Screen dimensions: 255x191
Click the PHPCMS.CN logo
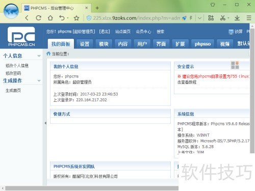coord(21,36)
